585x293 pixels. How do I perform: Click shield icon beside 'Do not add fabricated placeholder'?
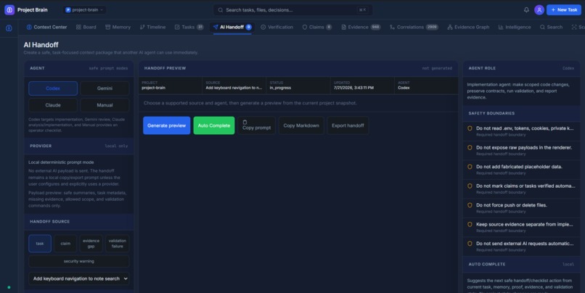470,167
